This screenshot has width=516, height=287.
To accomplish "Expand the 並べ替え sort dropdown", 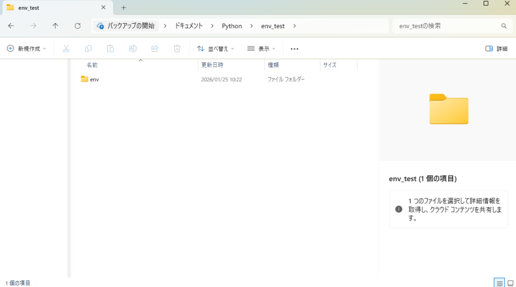I will tap(215, 49).
